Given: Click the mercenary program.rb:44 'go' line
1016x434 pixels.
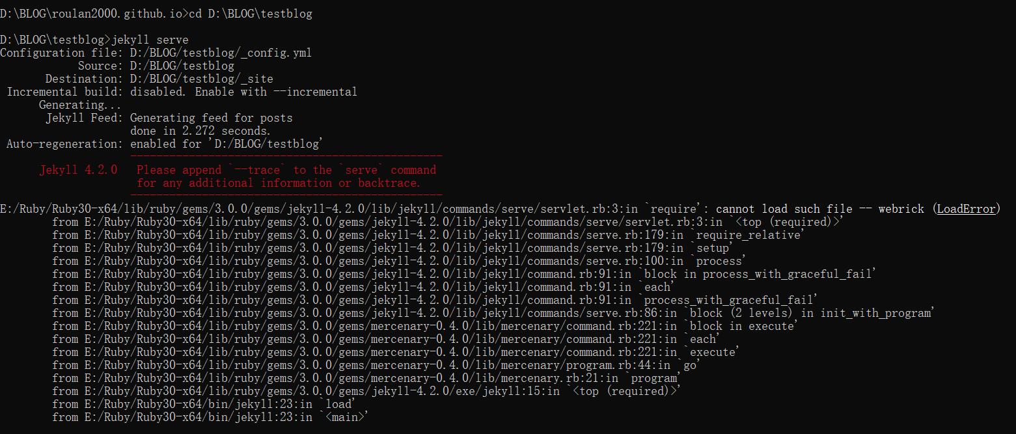Looking at the screenshot, I should (376, 365).
